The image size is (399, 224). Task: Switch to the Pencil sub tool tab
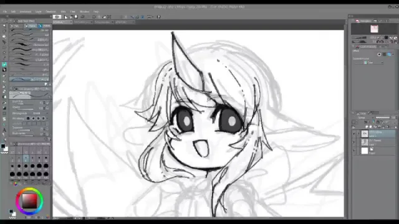click(x=31, y=26)
